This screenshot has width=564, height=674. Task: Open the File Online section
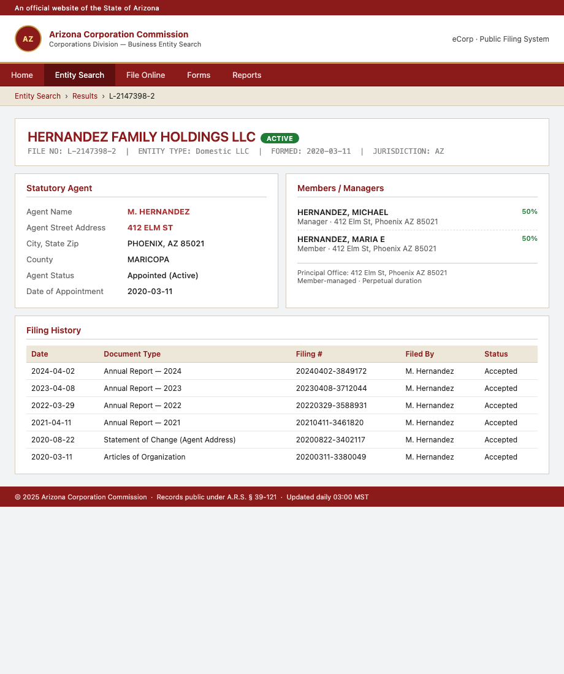(x=145, y=75)
